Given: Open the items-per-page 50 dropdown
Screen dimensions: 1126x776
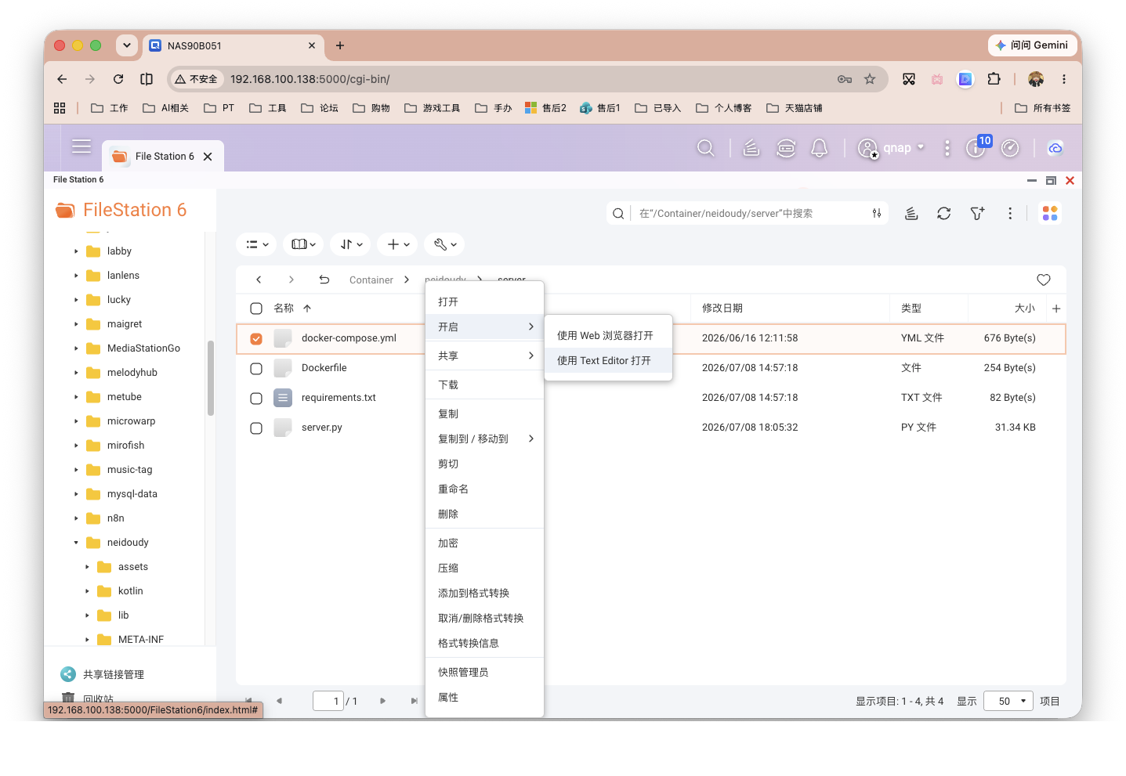Looking at the screenshot, I should pyautogui.click(x=1008, y=701).
